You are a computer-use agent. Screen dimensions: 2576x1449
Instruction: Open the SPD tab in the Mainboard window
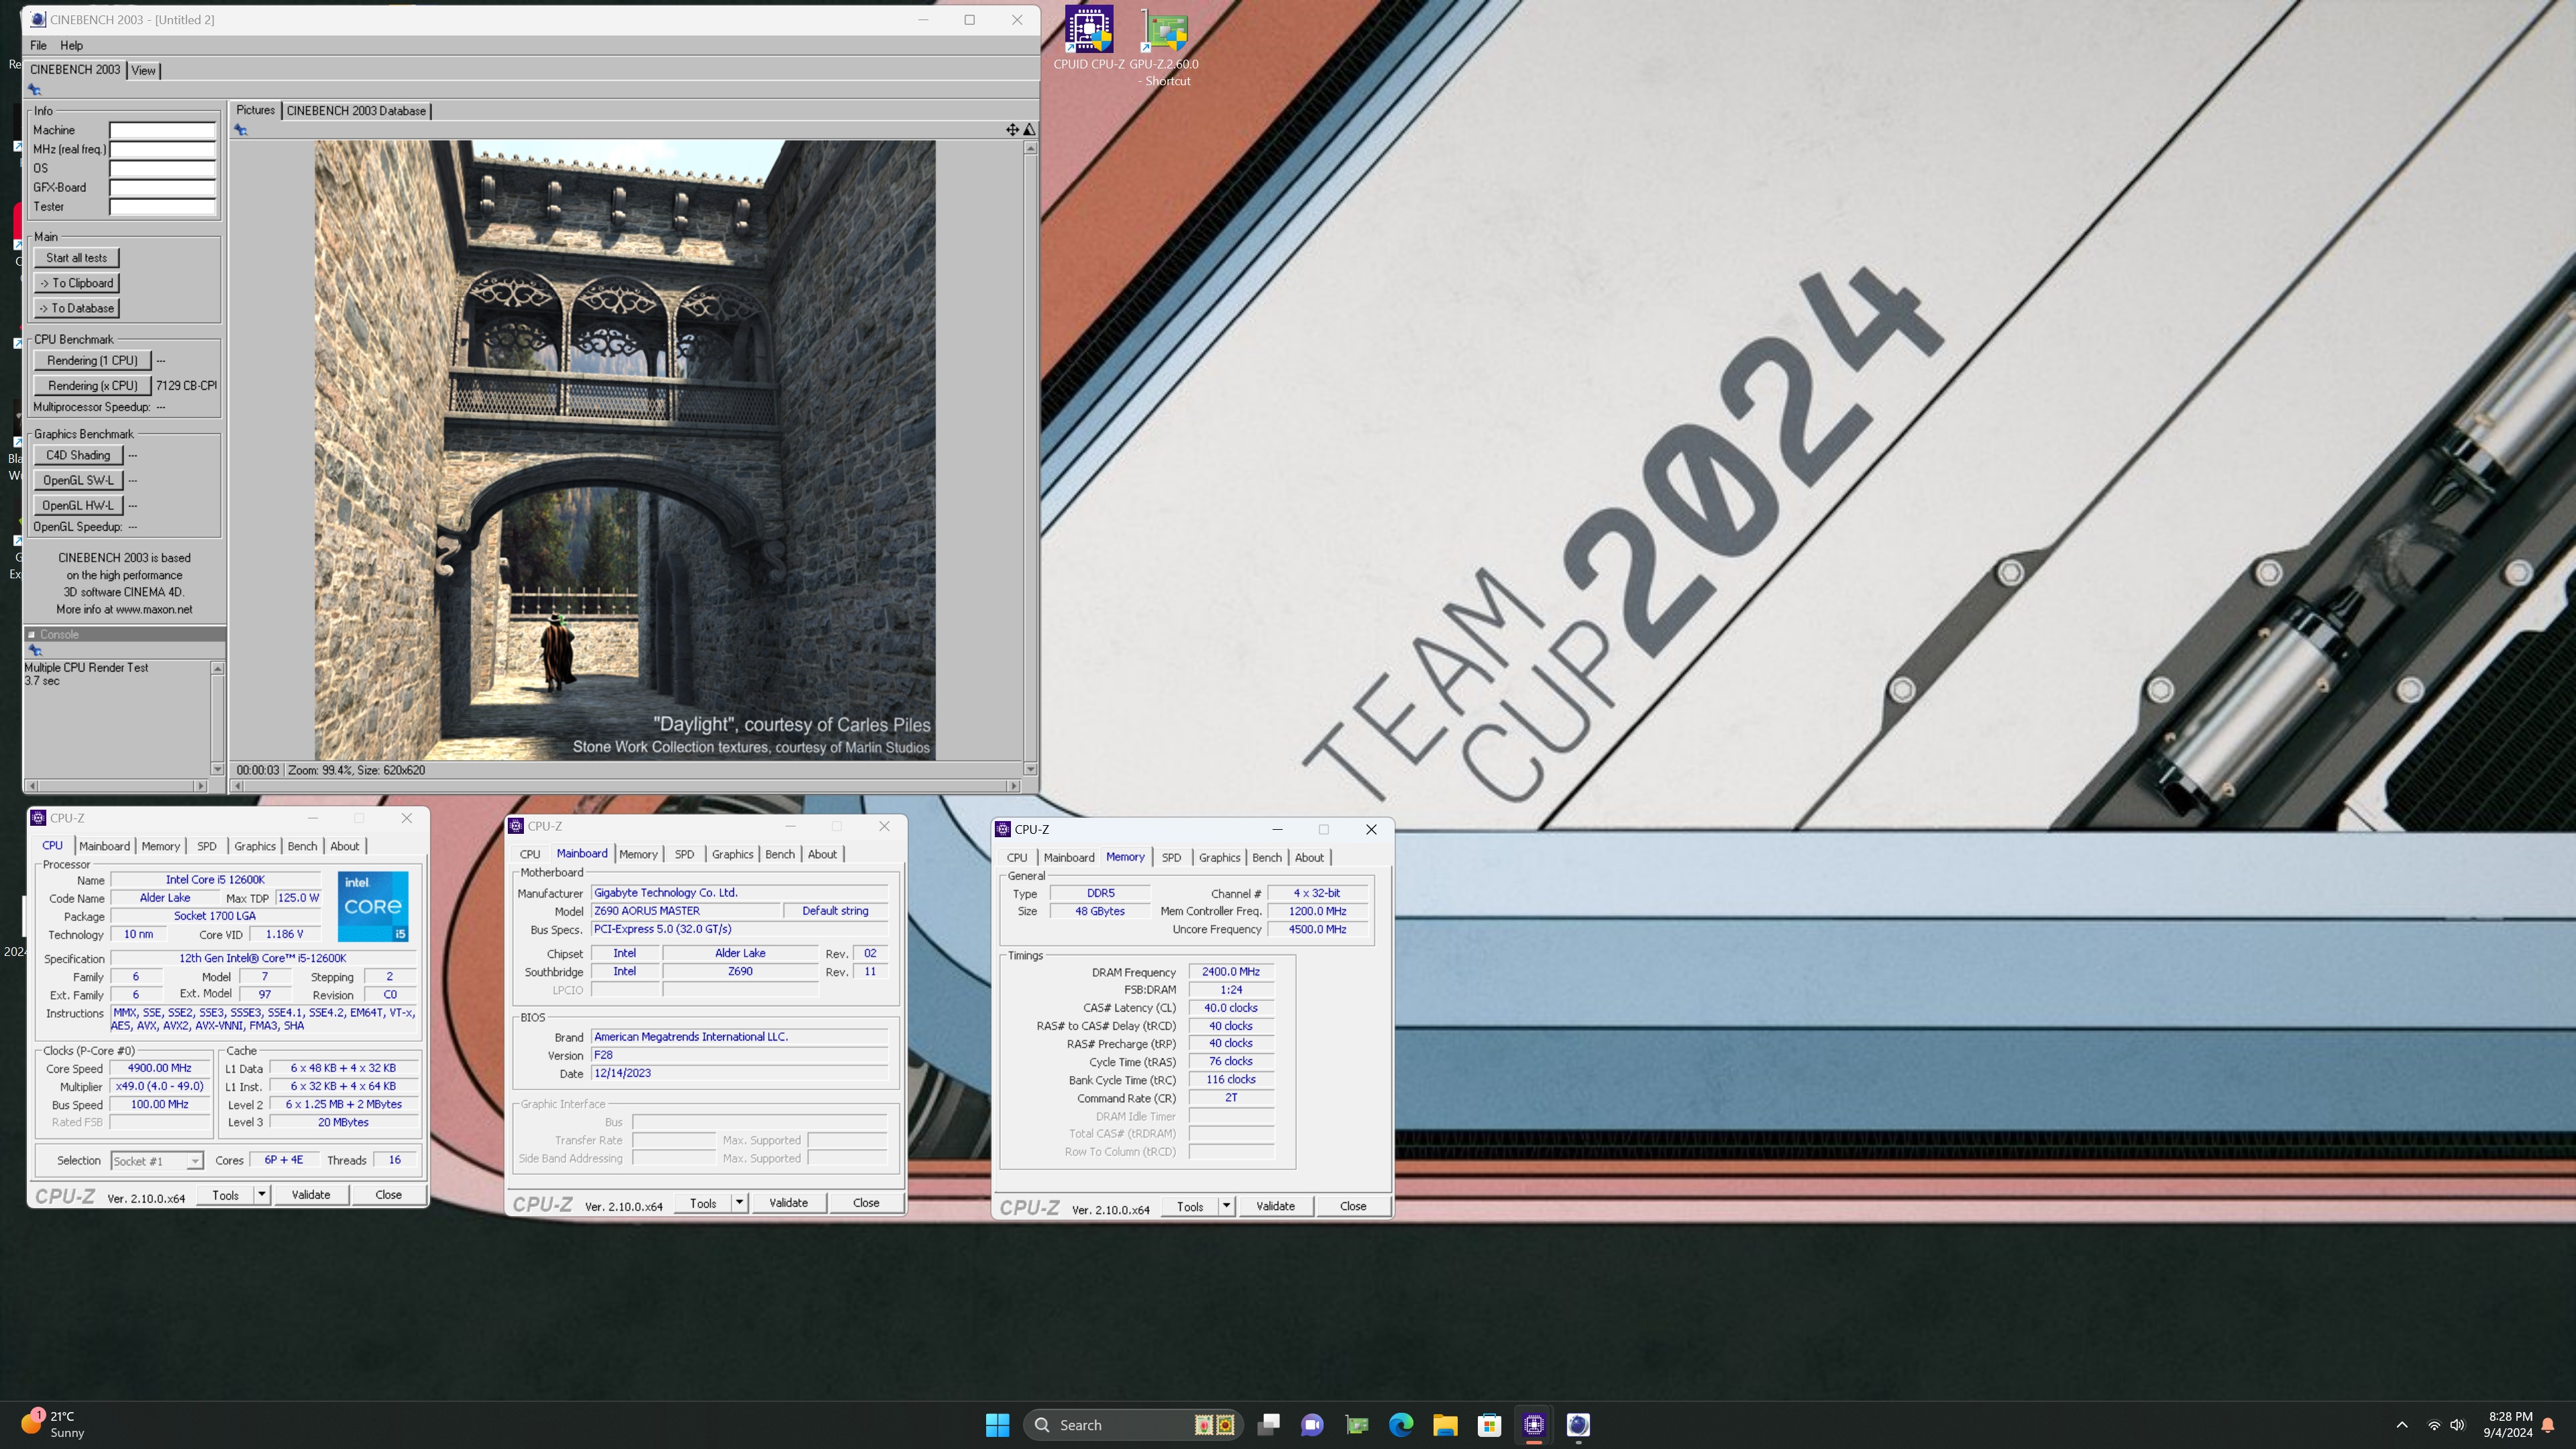point(684,854)
